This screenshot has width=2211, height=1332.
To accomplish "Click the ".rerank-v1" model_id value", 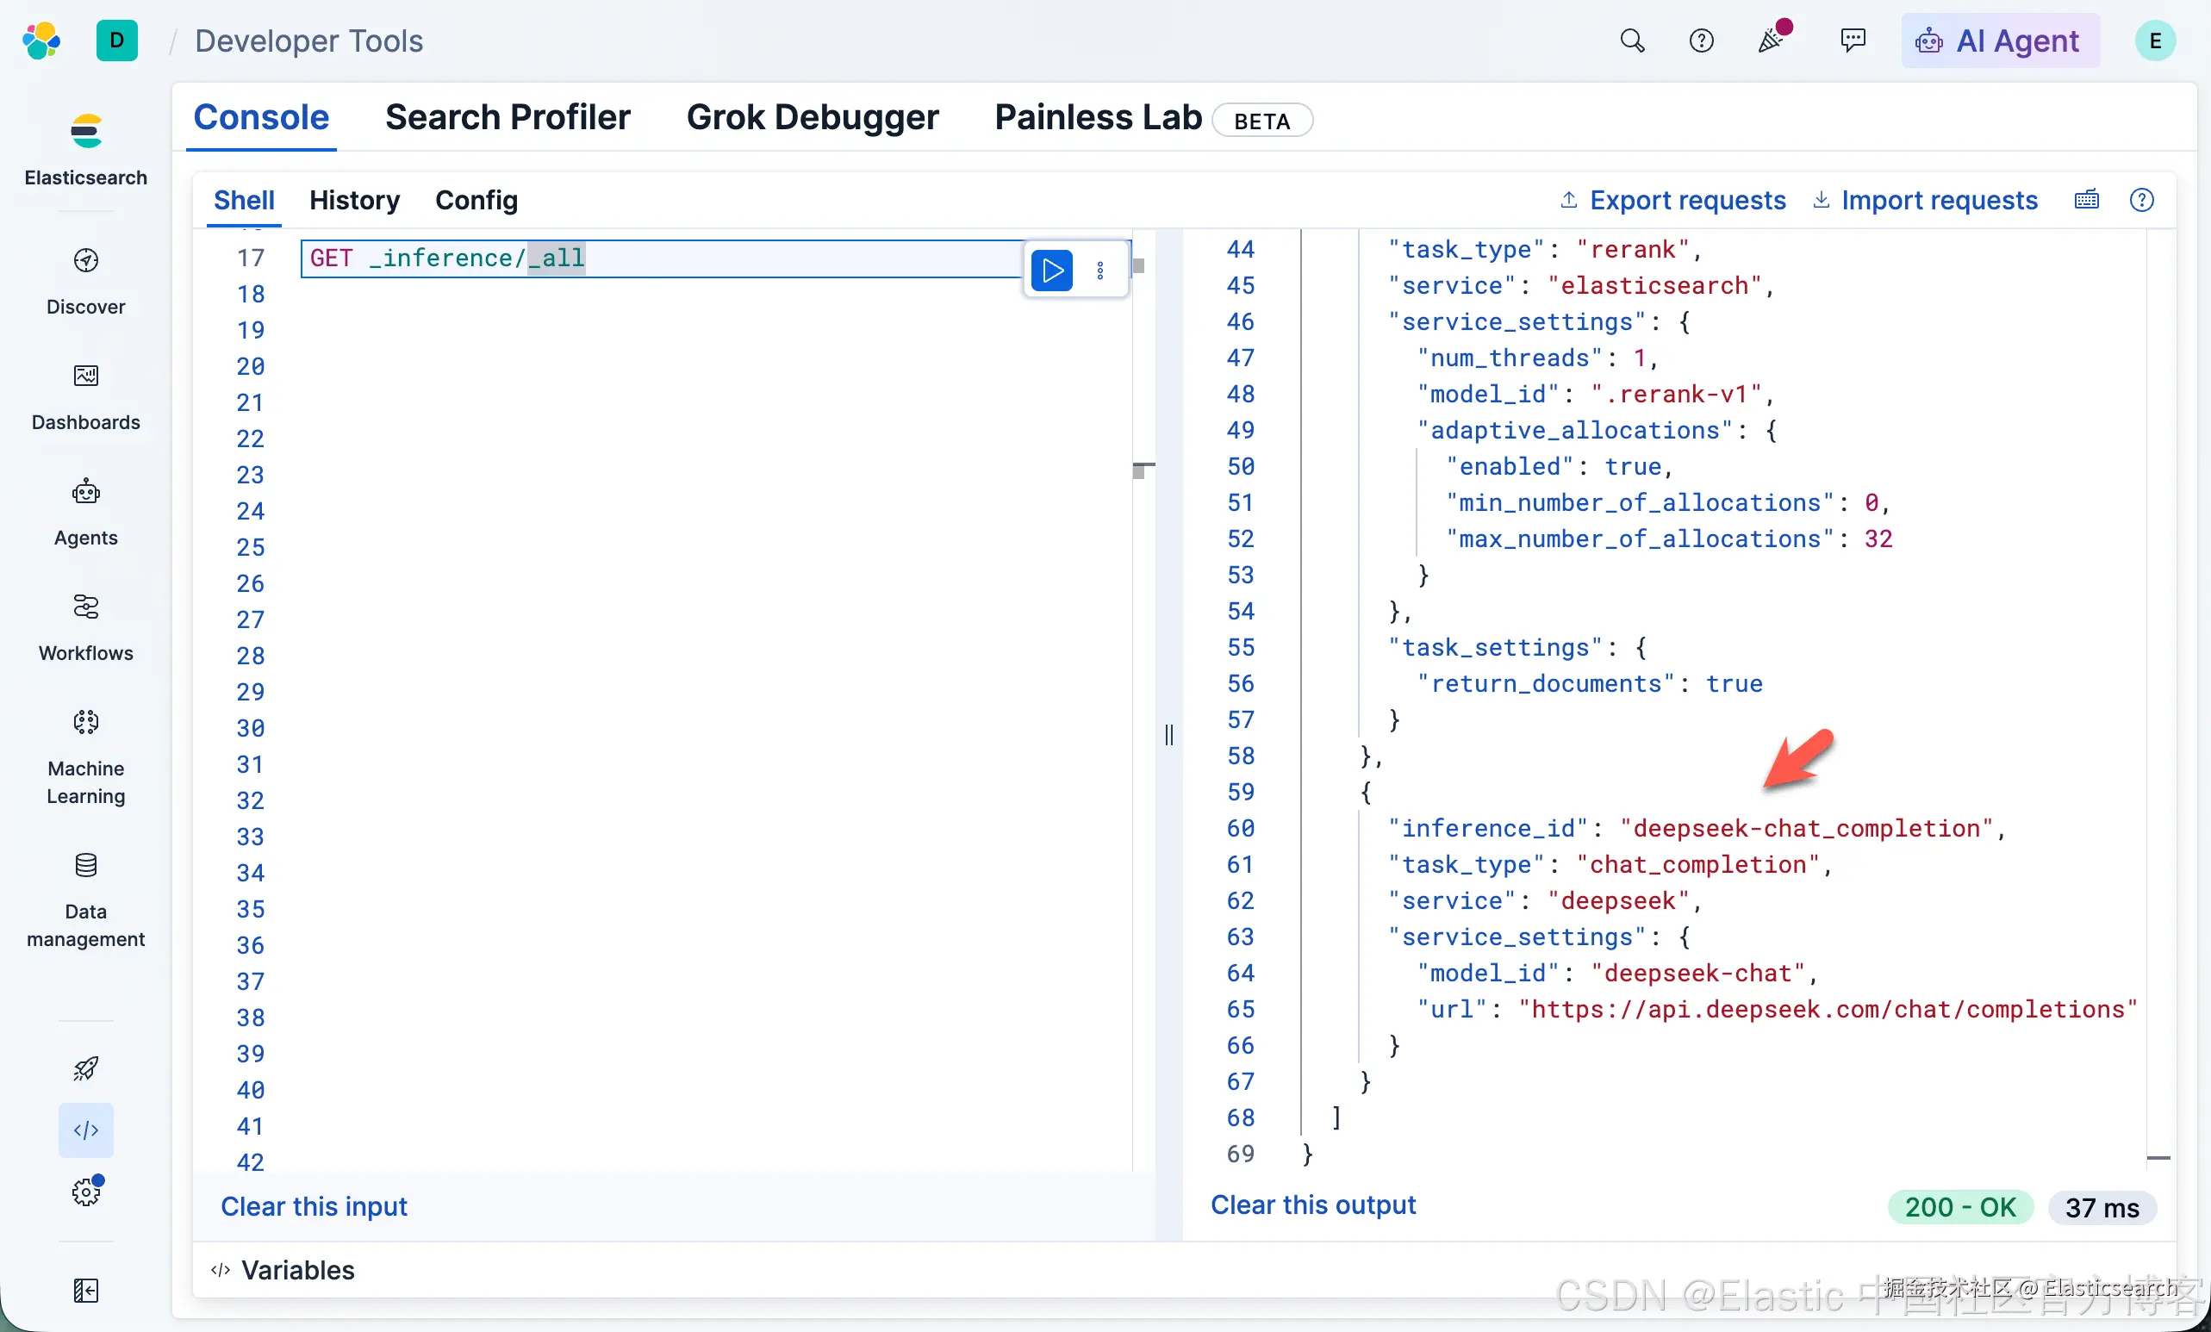I will (x=1677, y=394).
